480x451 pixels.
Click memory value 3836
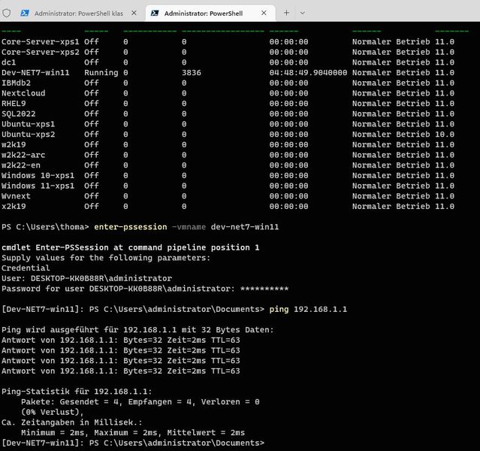[x=192, y=73]
